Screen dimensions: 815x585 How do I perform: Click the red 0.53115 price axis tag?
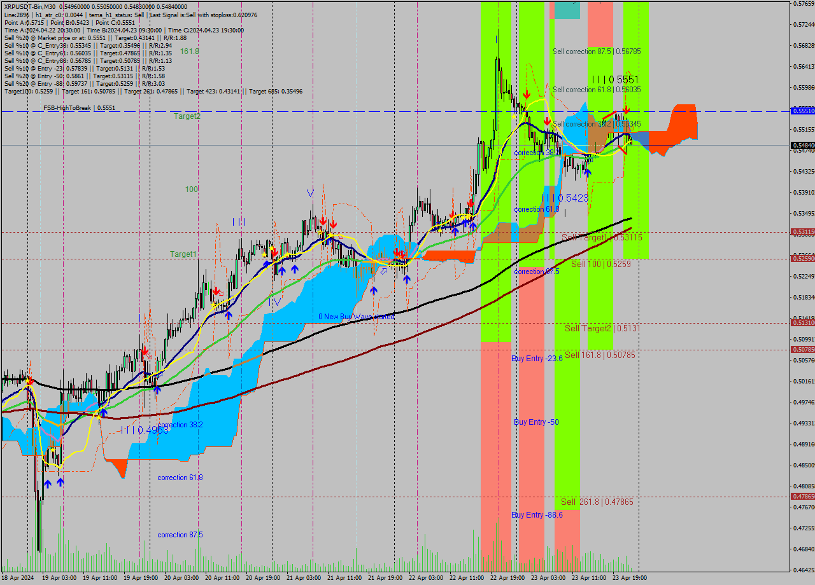click(x=803, y=232)
